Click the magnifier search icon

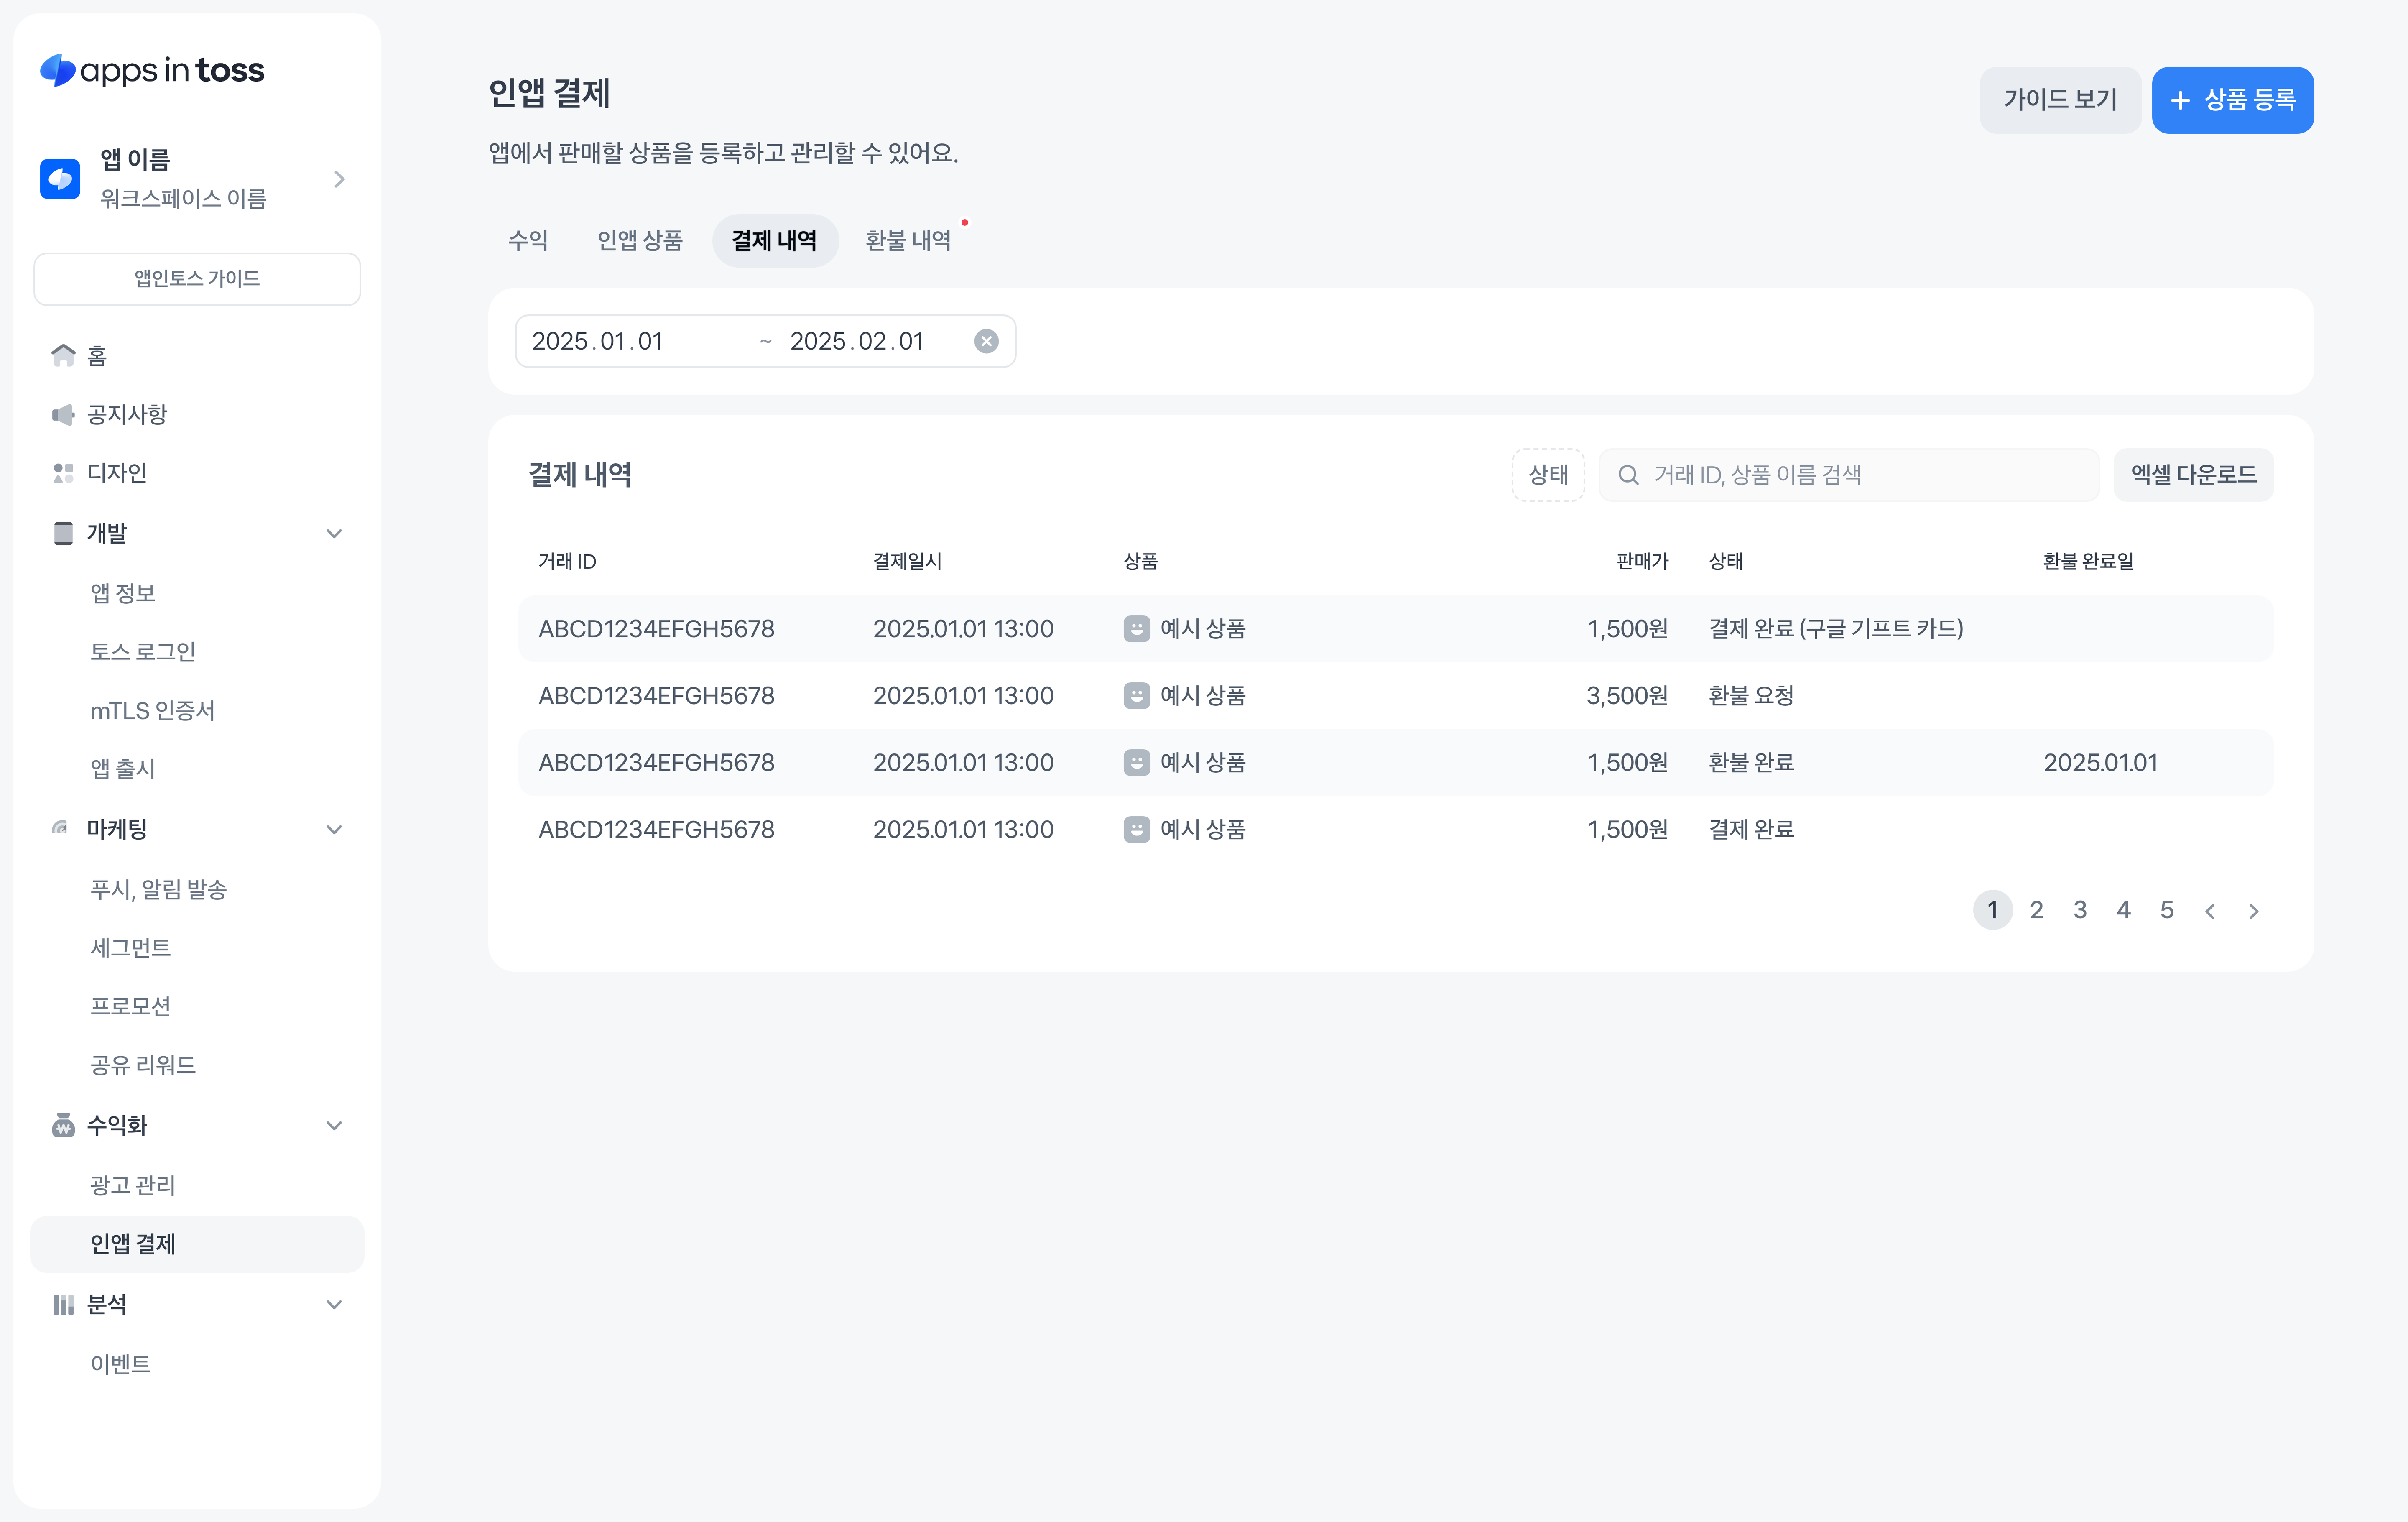pos(1628,475)
